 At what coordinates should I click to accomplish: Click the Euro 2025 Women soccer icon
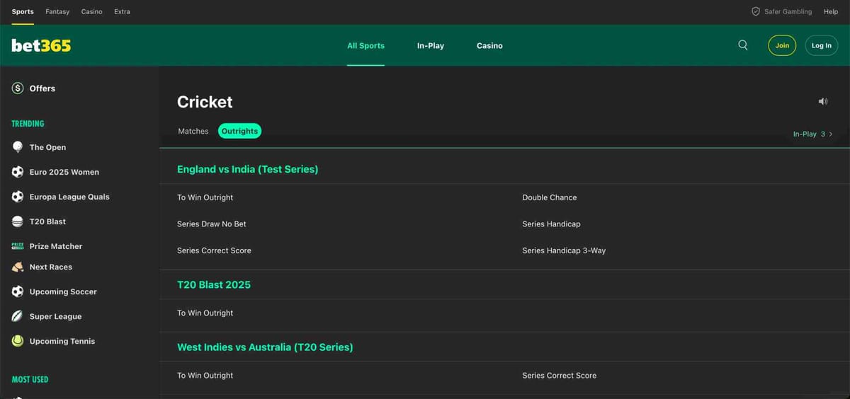pyautogui.click(x=18, y=172)
